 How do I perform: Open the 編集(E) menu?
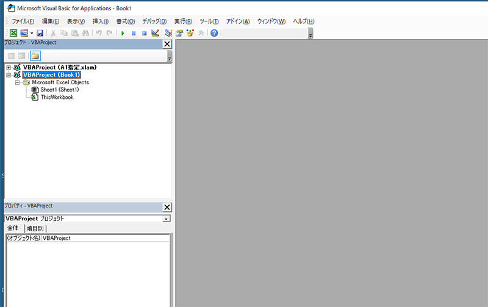pyautogui.click(x=51, y=21)
